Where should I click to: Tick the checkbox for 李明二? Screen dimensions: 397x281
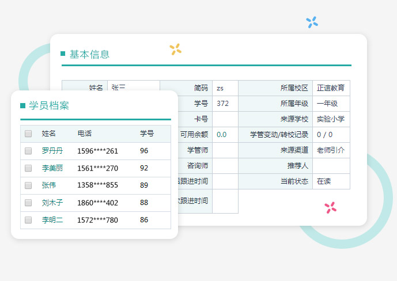pyautogui.click(x=28, y=220)
